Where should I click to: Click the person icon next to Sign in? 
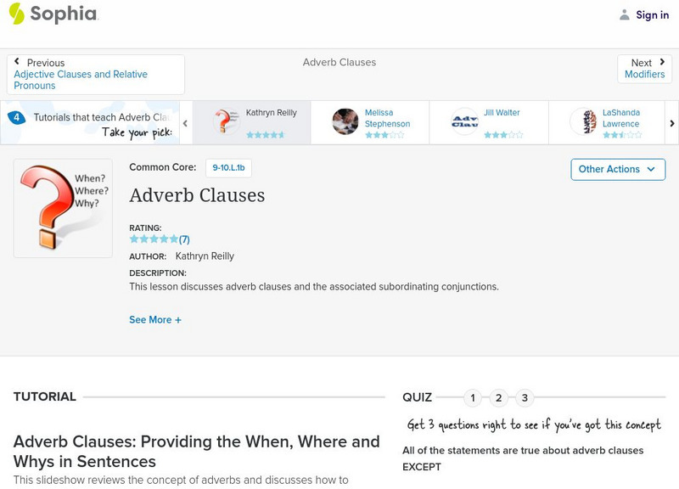(624, 14)
